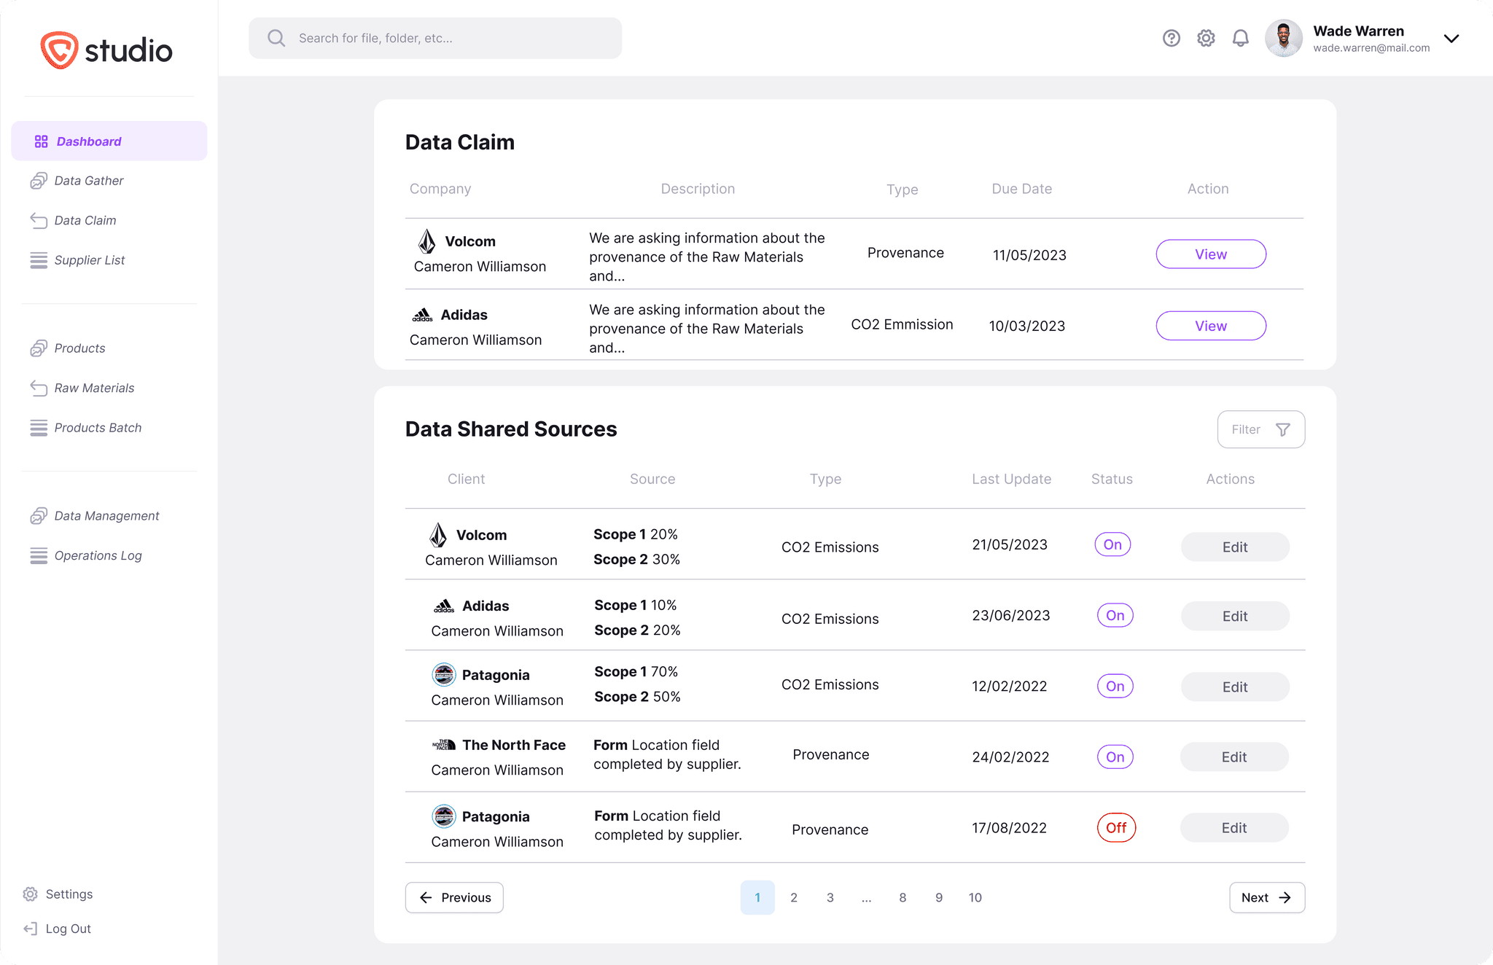
Task: Switch off Adidas CO2 Emissions sharing
Action: 1115,615
